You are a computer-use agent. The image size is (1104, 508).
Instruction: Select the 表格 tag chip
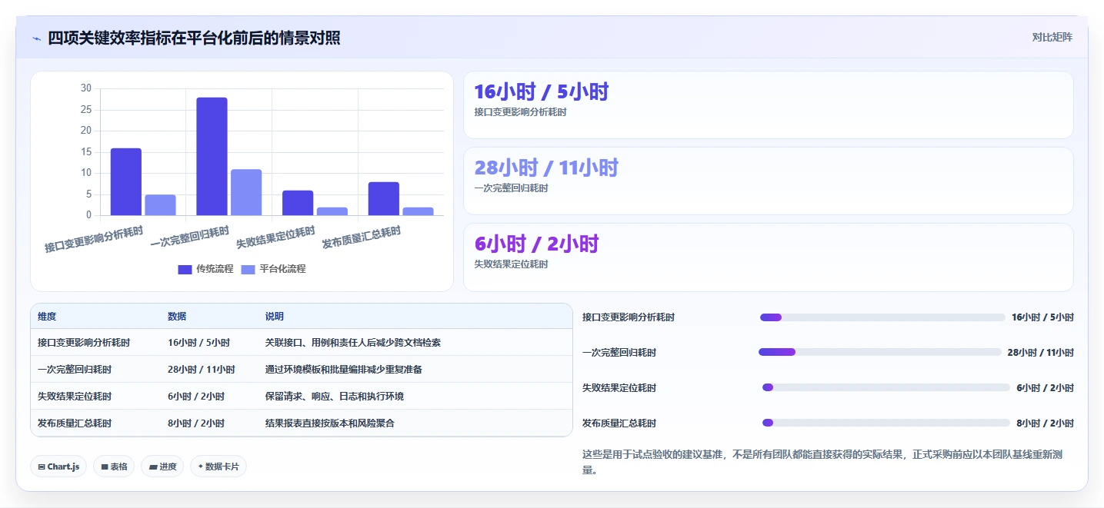coord(114,466)
